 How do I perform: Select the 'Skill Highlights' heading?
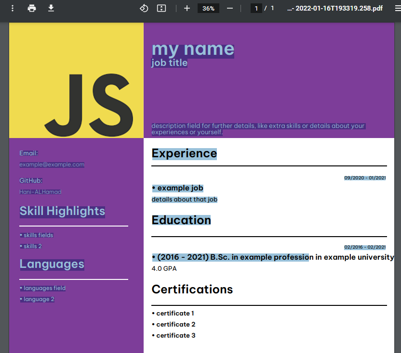coord(62,211)
